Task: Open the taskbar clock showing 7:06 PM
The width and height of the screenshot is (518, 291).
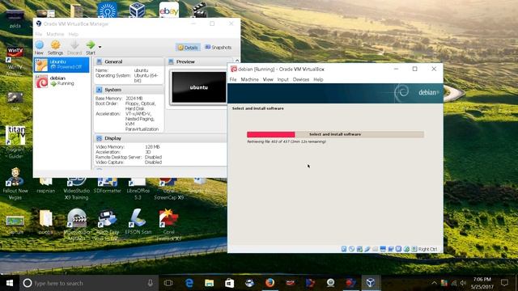Action: tap(482, 283)
